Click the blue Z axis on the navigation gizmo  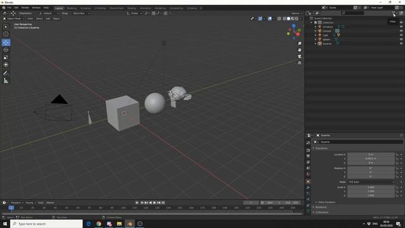[294, 25]
